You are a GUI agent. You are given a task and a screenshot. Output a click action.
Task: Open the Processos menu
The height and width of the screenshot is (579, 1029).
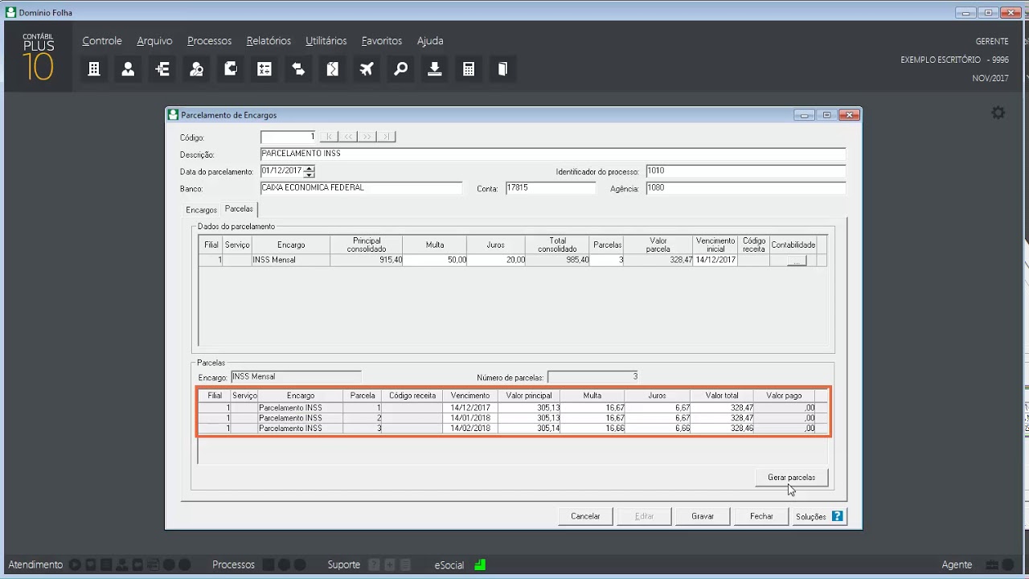click(x=209, y=40)
